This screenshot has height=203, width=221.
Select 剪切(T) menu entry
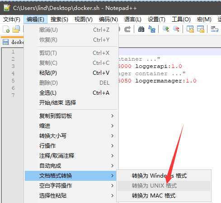click(71, 53)
